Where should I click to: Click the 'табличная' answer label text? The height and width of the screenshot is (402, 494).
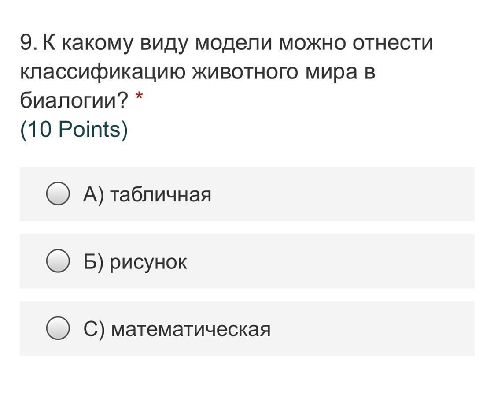click(161, 194)
